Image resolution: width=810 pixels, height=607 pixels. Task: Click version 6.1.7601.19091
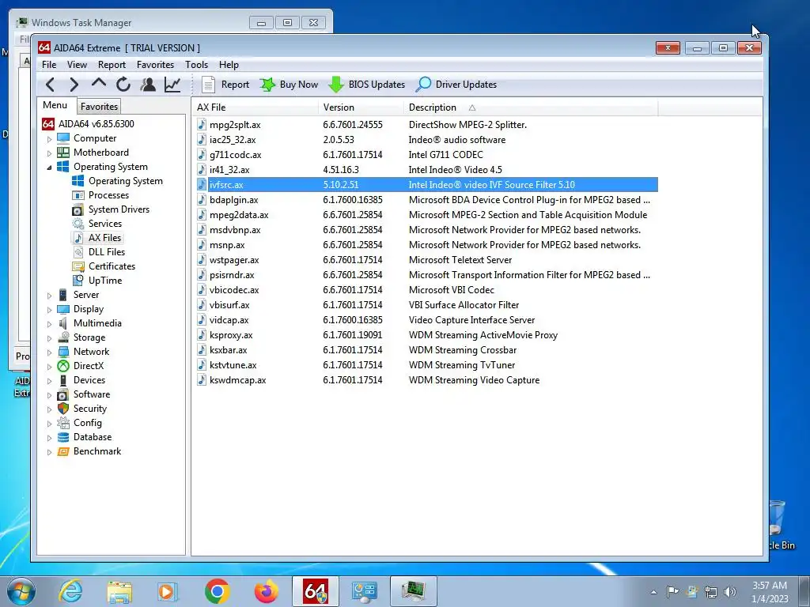[x=352, y=335]
